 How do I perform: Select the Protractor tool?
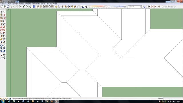point(1,39)
